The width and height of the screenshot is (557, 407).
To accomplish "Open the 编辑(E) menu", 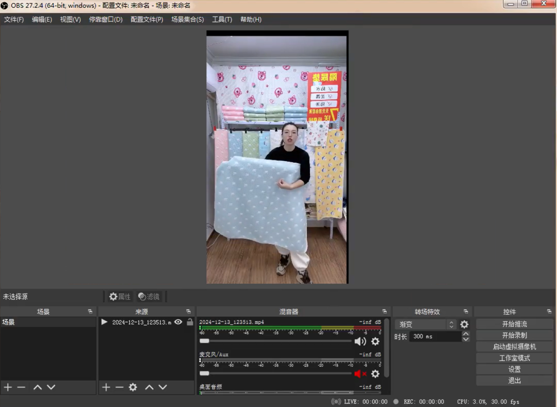I will (42, 20).
